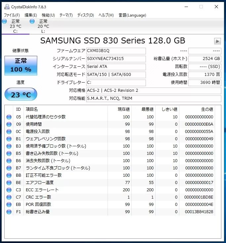Open the 機能(U) menu
226x243 pixels.
(48, 15)
